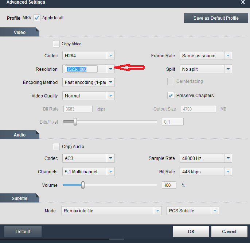This screenshot has width=250, height=243.
Task: Toggle the Apply to all checkbox
Action: 37,18
